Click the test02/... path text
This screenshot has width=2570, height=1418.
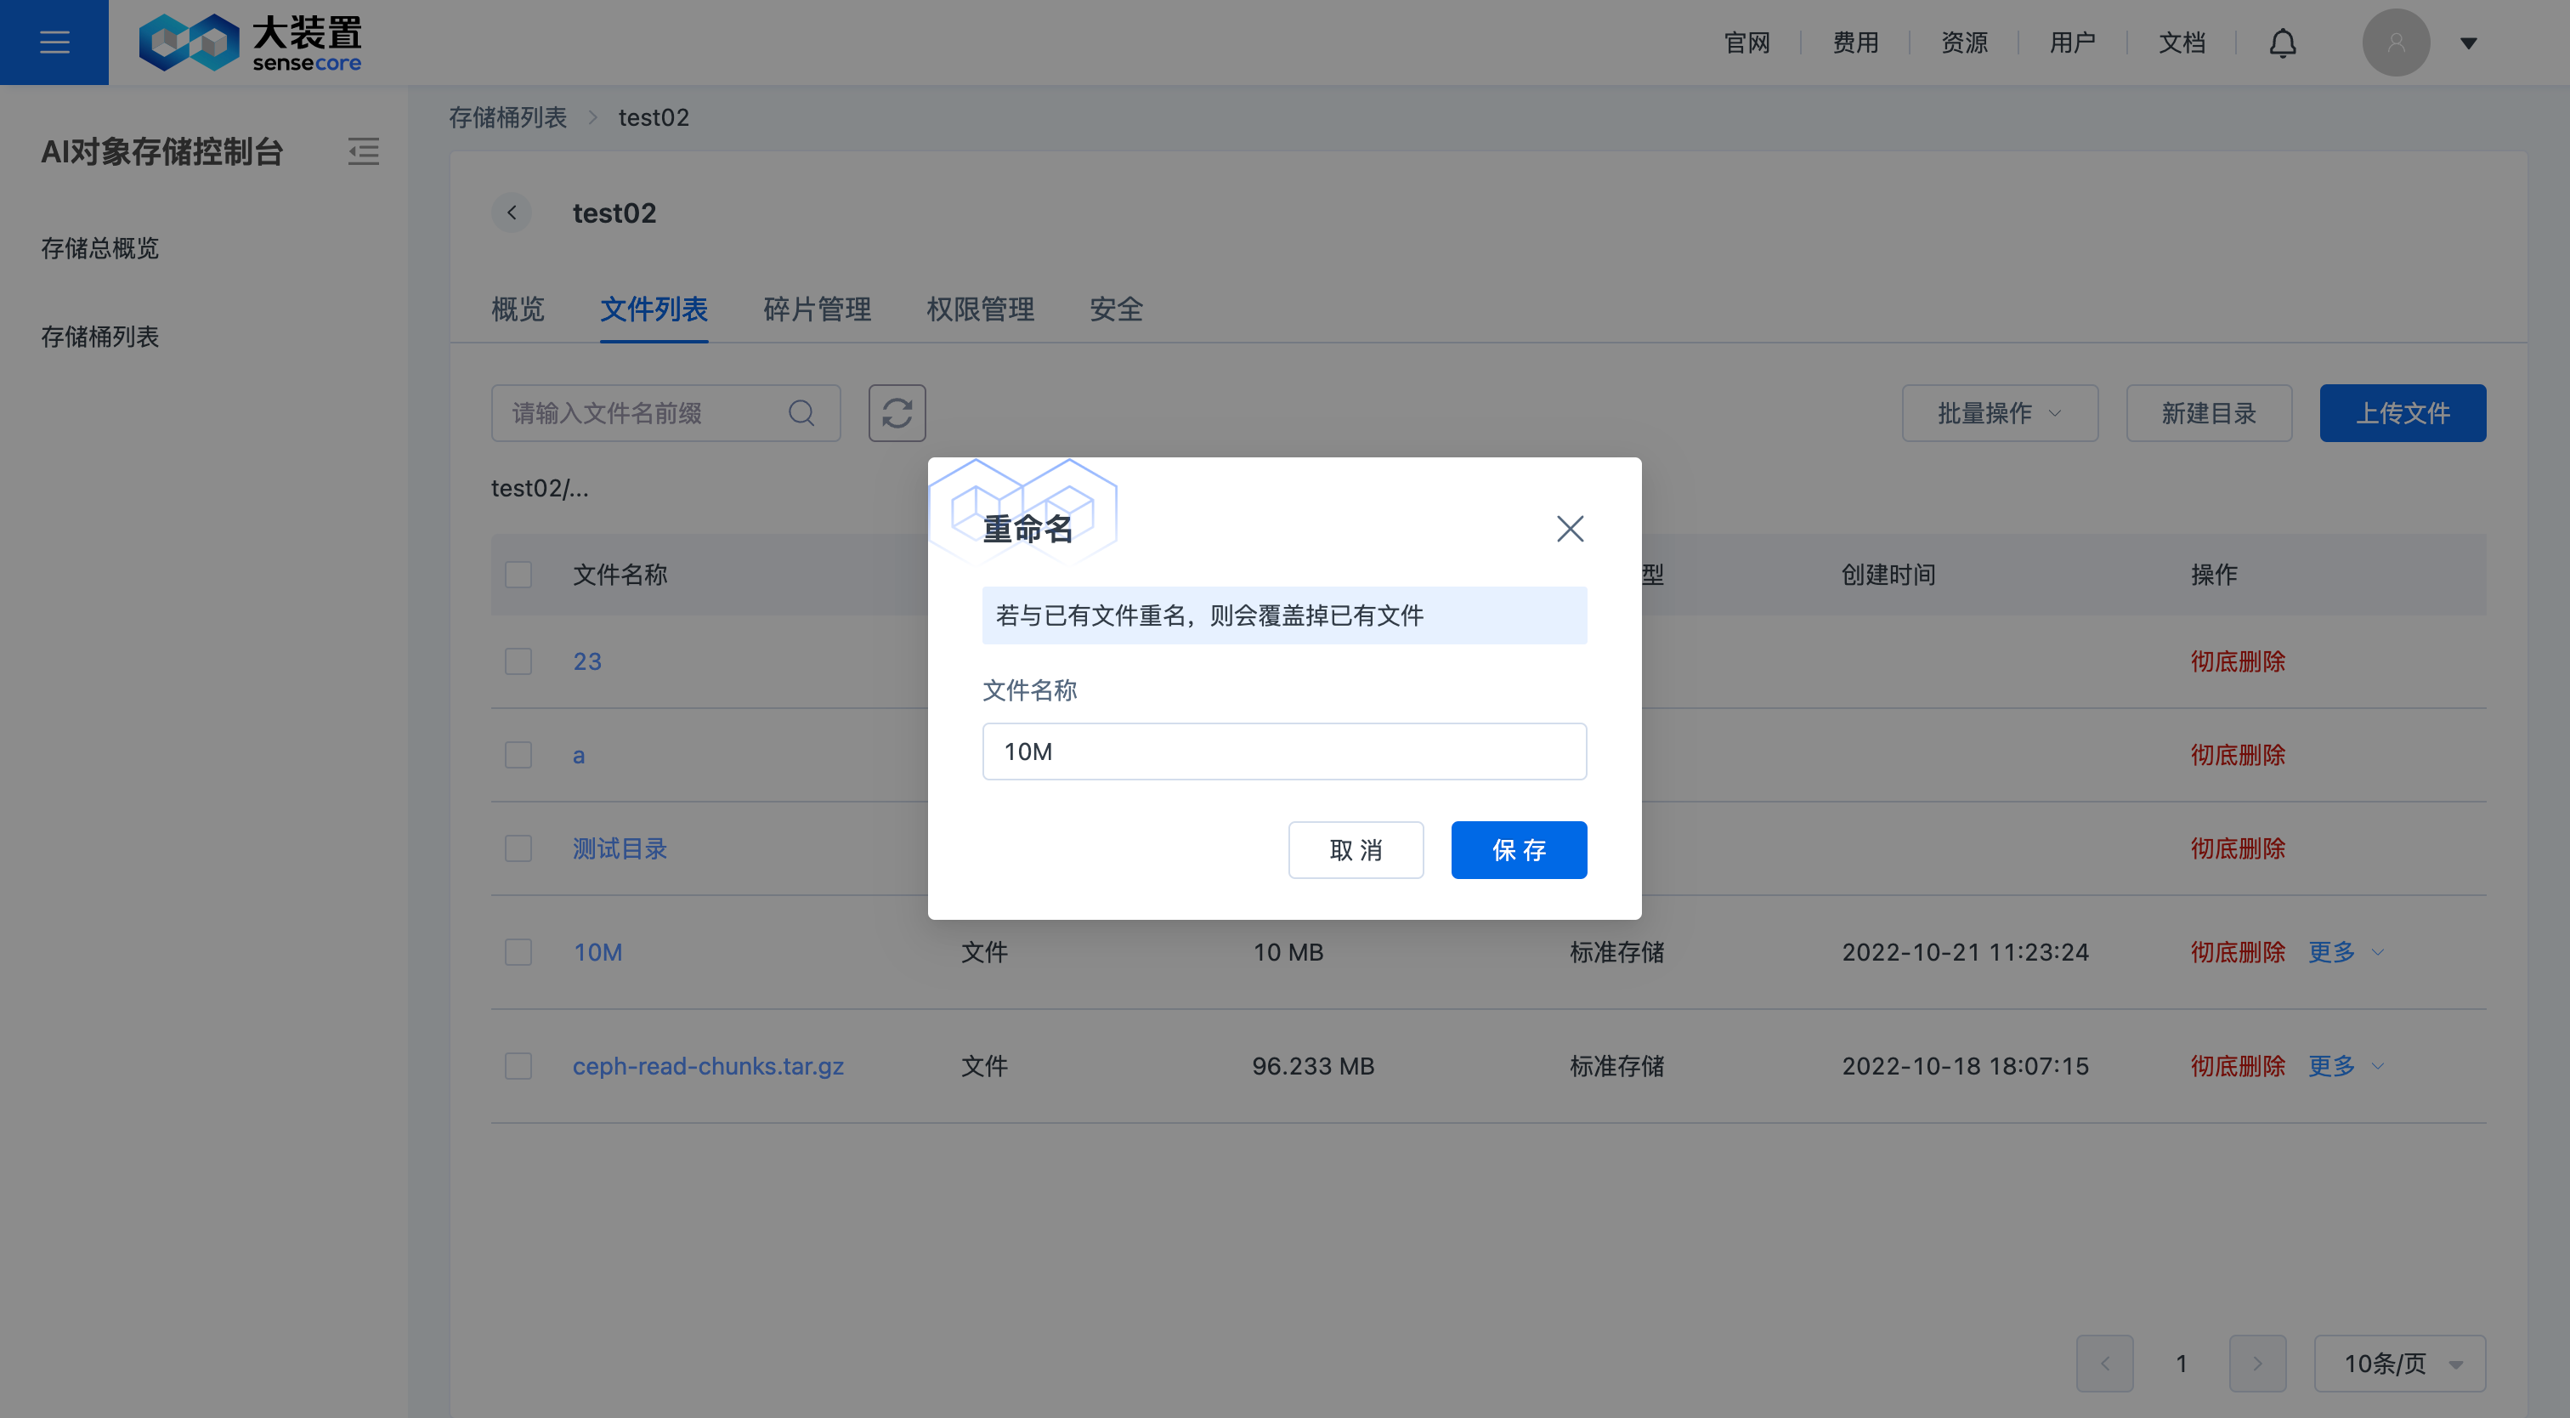540,488
